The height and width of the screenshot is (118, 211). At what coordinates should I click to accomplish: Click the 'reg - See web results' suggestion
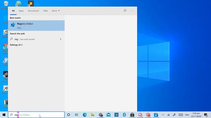(x=36, y=39)
